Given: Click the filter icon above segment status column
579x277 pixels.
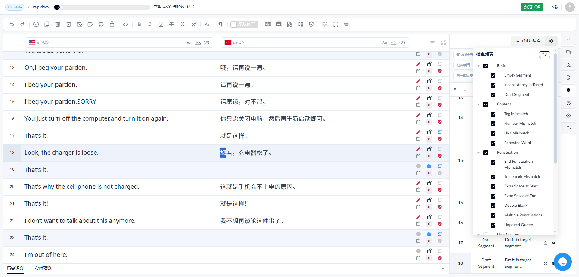Looking at the screenshot, I should (432, 43).
